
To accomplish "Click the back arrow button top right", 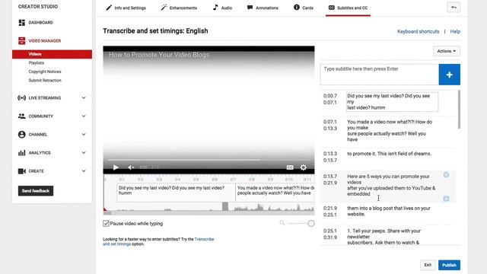I will [454, 8].
